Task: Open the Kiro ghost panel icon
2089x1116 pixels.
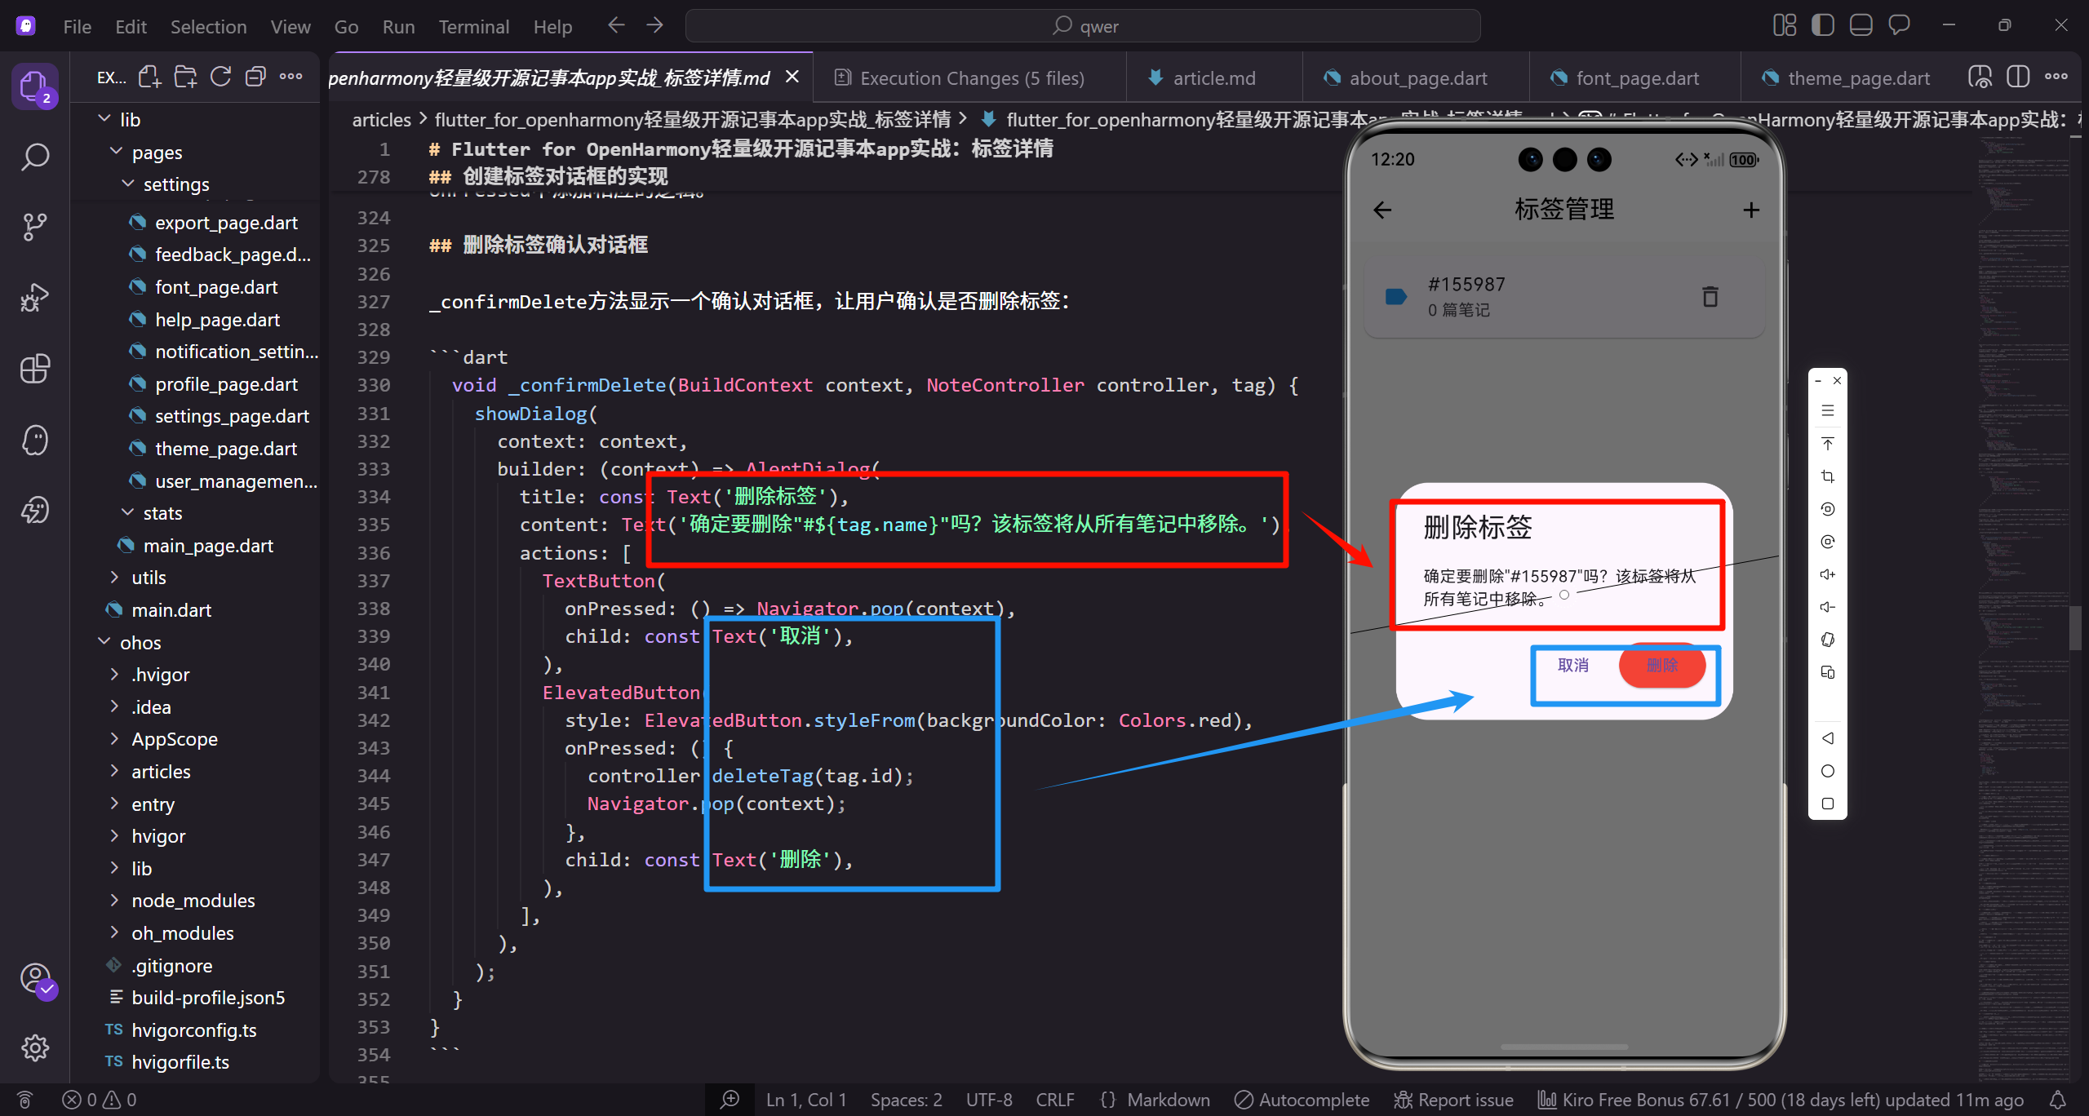Action: point(34,440)
